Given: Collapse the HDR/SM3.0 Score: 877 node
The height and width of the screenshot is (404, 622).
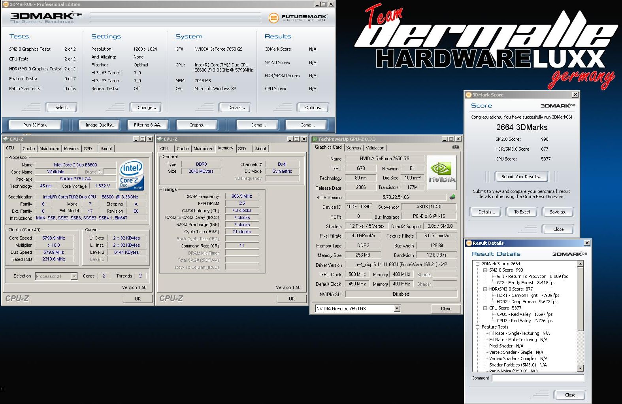Looking at the screenshot, I should 485,289.
